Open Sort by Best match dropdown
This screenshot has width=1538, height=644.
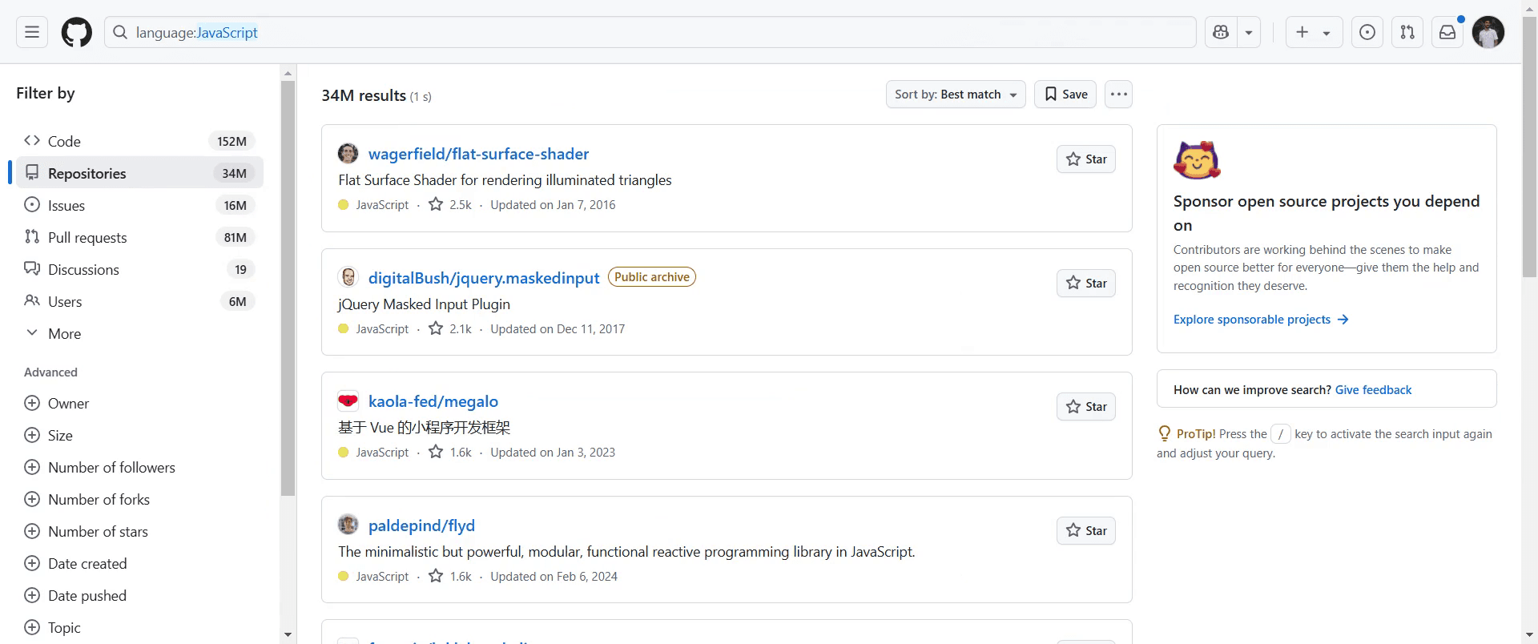[956, 95]
